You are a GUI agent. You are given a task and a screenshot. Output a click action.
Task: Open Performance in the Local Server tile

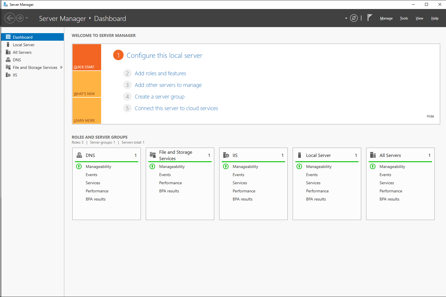317,191
